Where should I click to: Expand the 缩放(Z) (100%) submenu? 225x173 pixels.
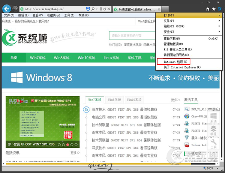189,26
